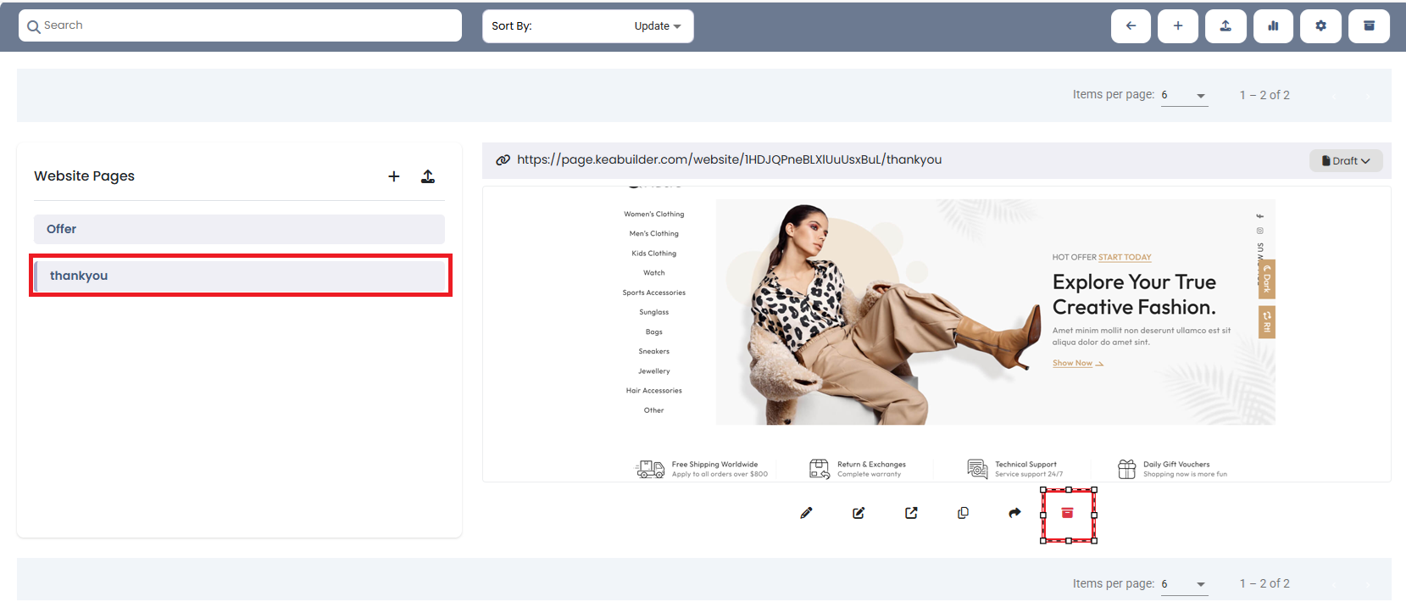This screenshot has width=1406, height=602.
Task: Click the upload icon in top toolbar
Action: 1225,26
